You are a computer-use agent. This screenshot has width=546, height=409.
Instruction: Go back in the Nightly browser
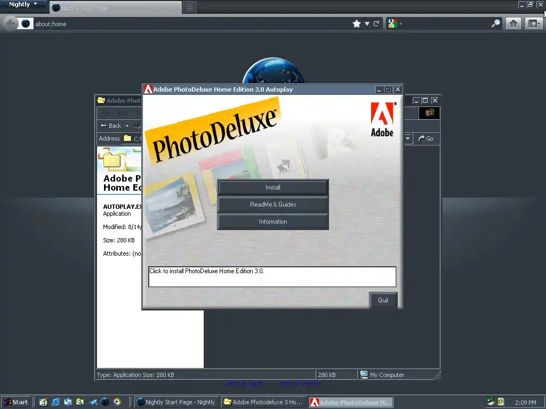11,23
